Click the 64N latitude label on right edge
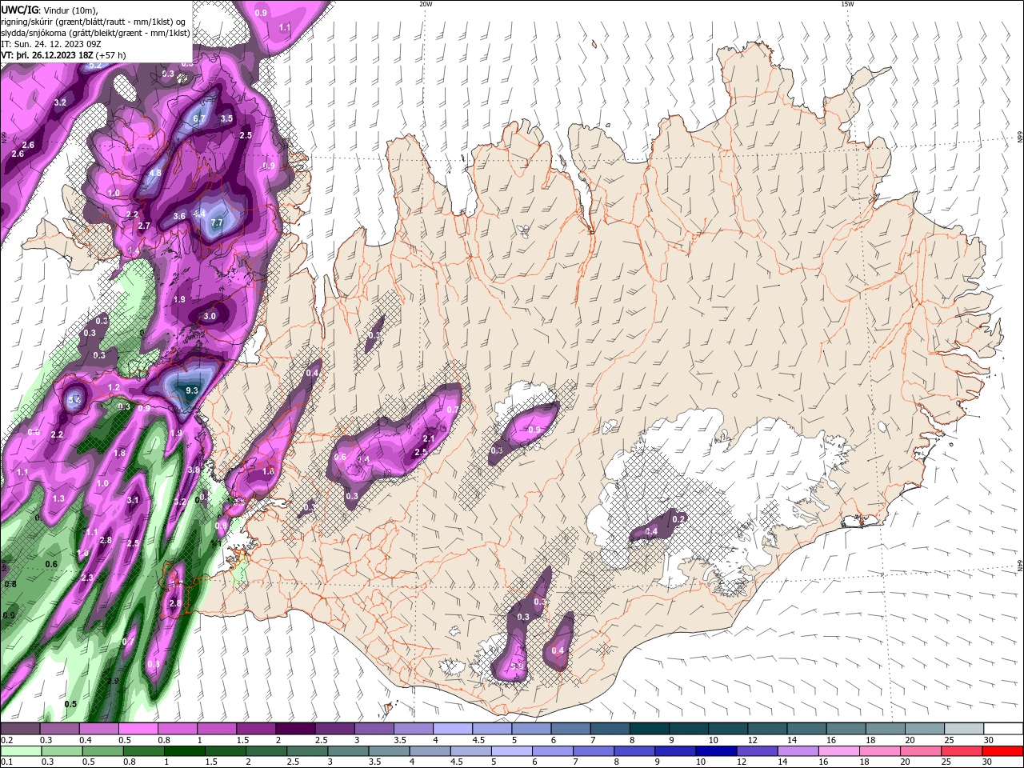The width and height of the screenshot is (1024, 768). pyautogui.click(x=1019, y=566)
